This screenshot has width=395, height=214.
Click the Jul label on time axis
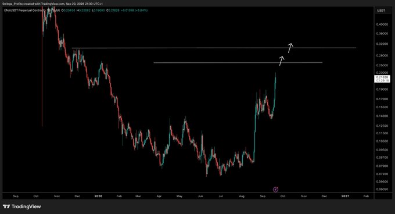click(x=221, y=196)
